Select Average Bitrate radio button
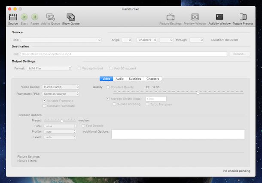Image resolution: width=262 pixels, height=183 pixels. pos(108,99)
